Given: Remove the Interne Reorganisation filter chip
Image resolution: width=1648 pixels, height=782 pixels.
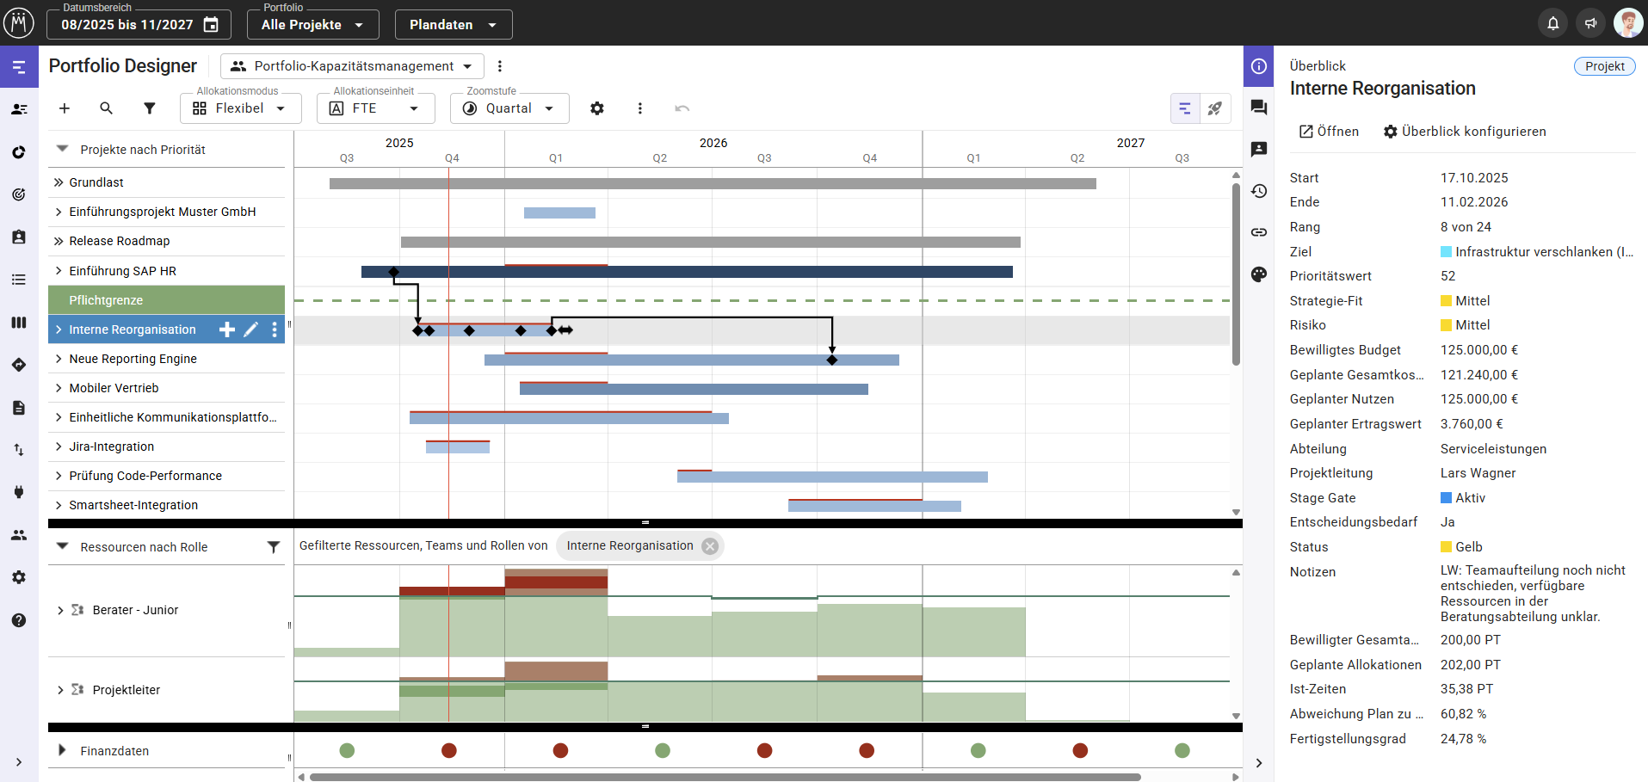Looking at the screenshot, I should (710, 546).
